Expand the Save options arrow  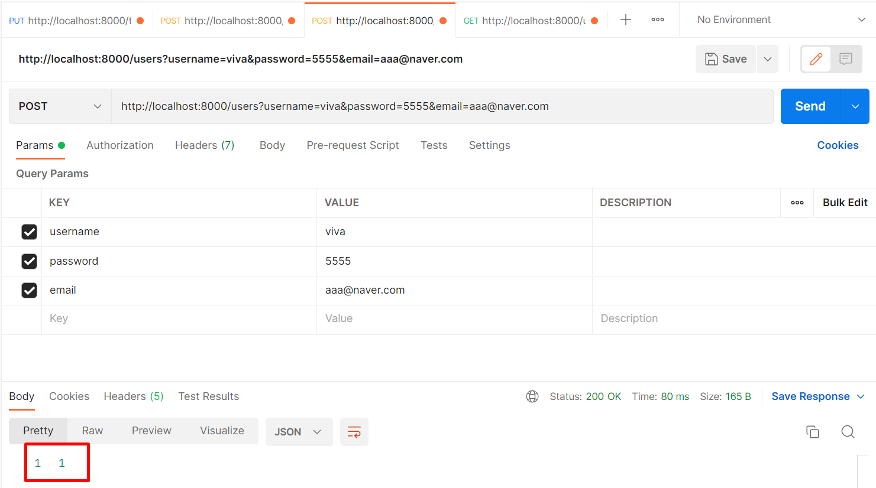click(768, 59)
